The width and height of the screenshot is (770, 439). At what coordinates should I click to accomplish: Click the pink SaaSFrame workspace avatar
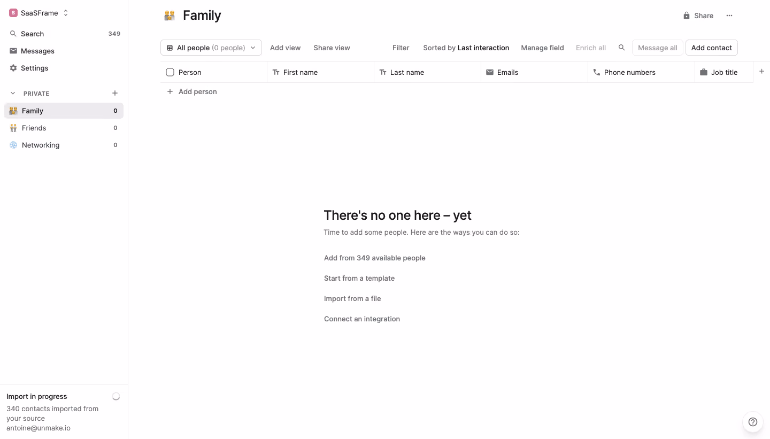(13, 13)
